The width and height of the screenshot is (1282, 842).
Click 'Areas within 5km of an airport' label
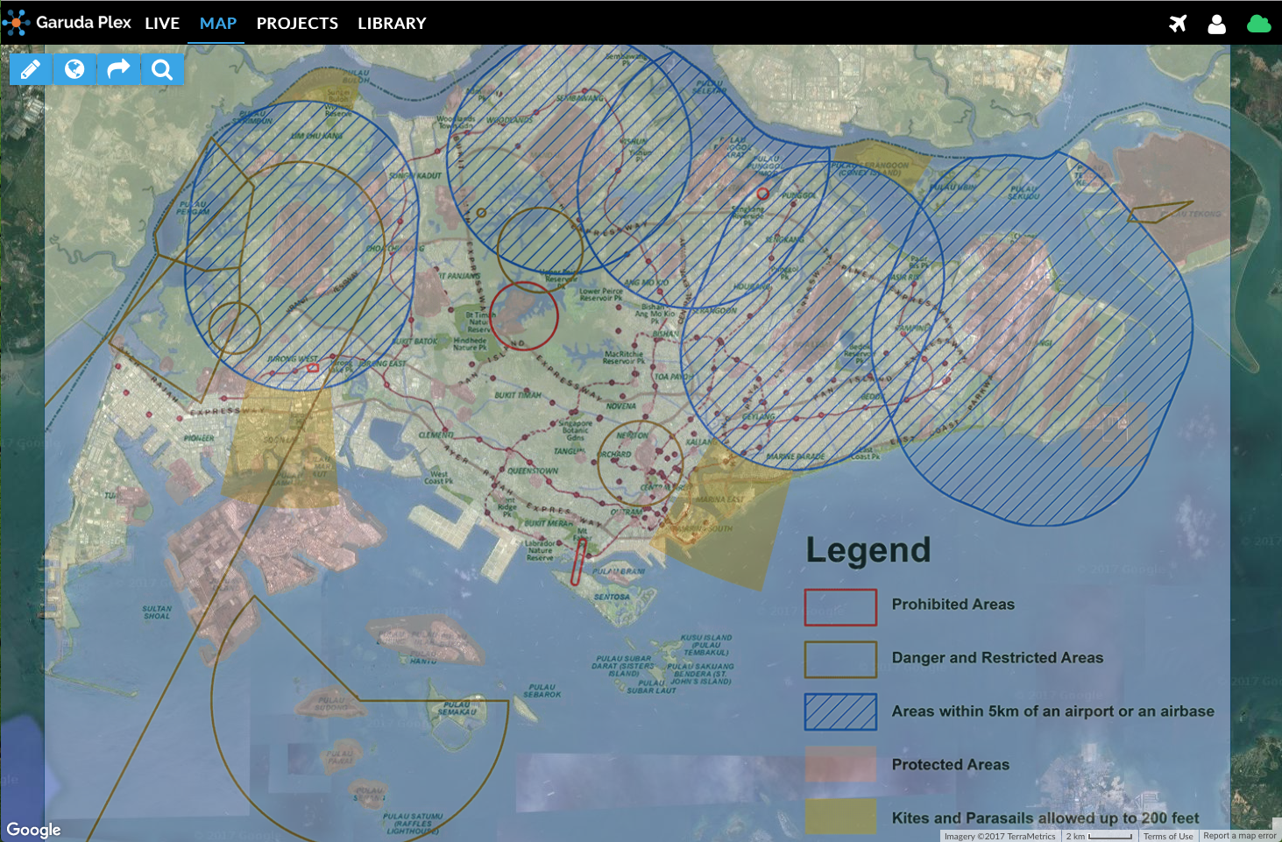click(x=1052, y=711)
